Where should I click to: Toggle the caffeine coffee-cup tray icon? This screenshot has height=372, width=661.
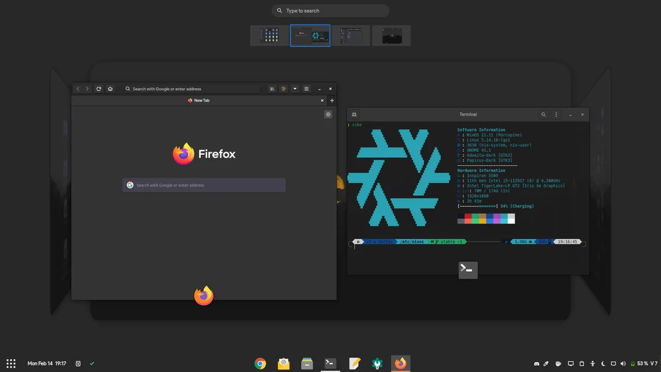[558, 363]
